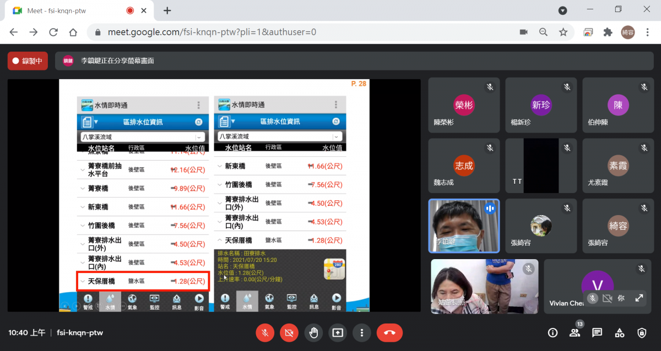This screenshot has width=661, height=351.
Task: Expand the 天保厝橋 row in left list
Action: (143, 281)
